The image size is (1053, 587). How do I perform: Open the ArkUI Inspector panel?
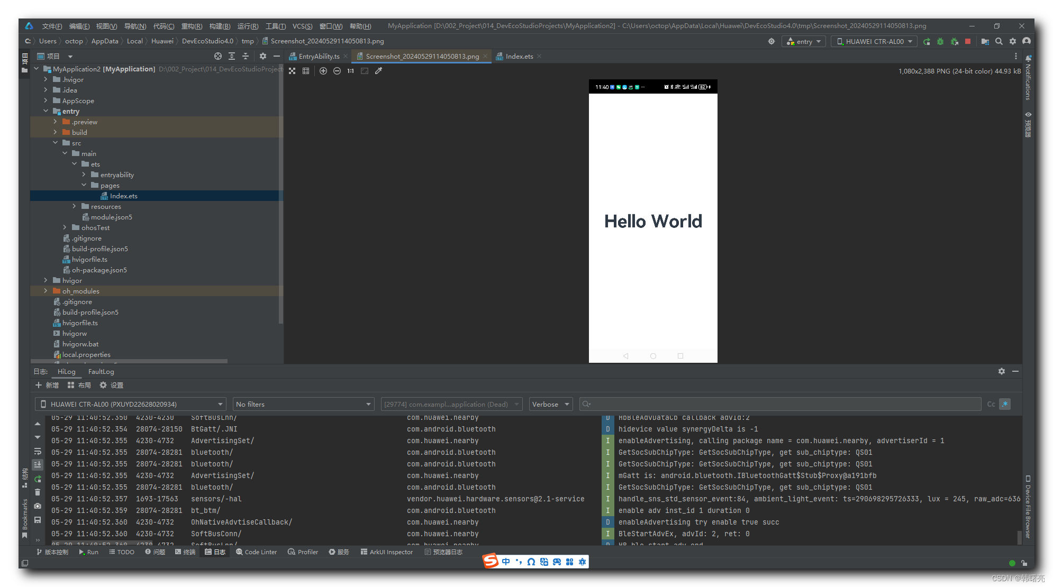click(387, 552)
